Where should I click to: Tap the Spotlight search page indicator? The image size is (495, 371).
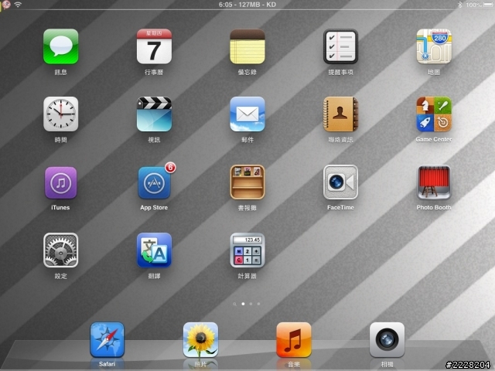(234, 304)
